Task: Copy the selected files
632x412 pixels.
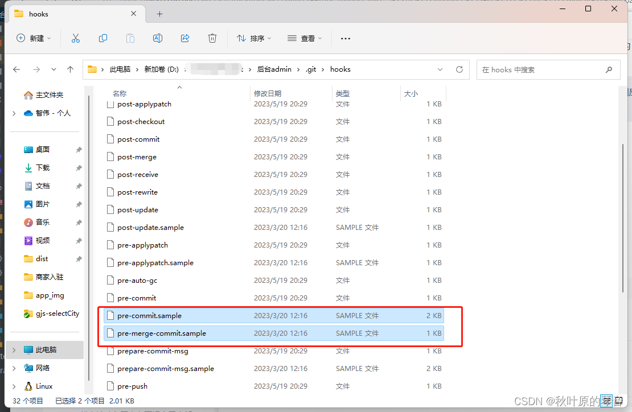Action: tap(103, 38)
